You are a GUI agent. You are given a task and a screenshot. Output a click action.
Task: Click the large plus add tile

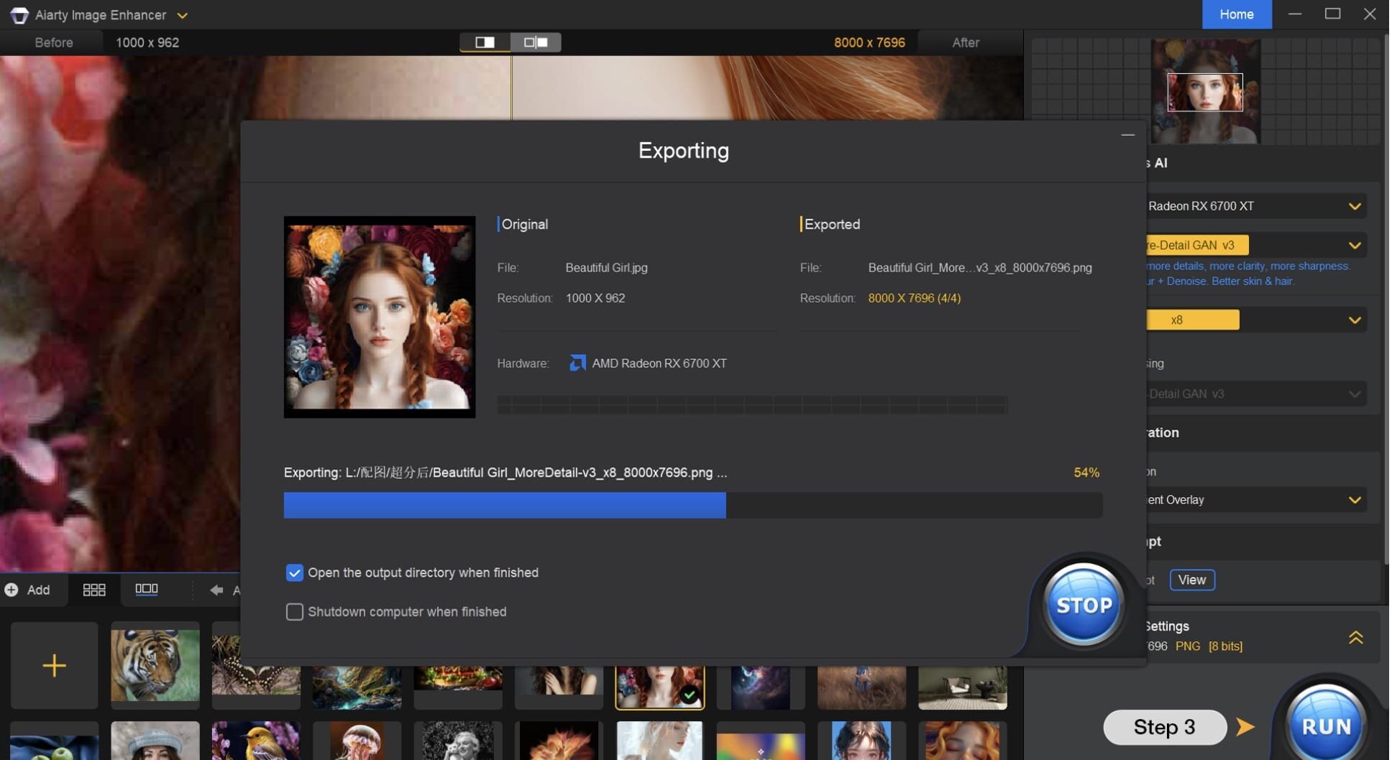pos(54,665)
